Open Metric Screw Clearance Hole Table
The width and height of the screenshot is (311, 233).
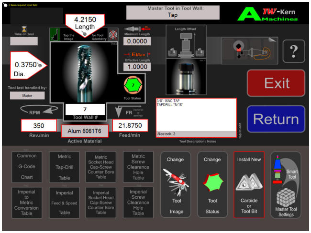138,167
